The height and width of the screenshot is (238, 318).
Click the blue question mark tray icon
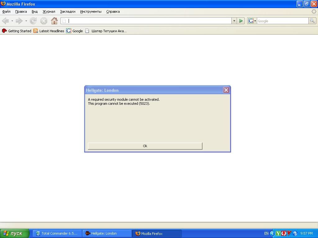[295, 233]
